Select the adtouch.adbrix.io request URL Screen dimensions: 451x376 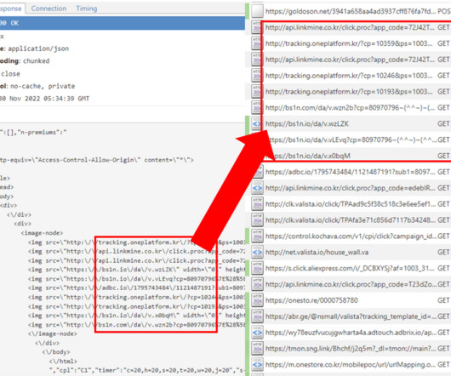point(351,333)
